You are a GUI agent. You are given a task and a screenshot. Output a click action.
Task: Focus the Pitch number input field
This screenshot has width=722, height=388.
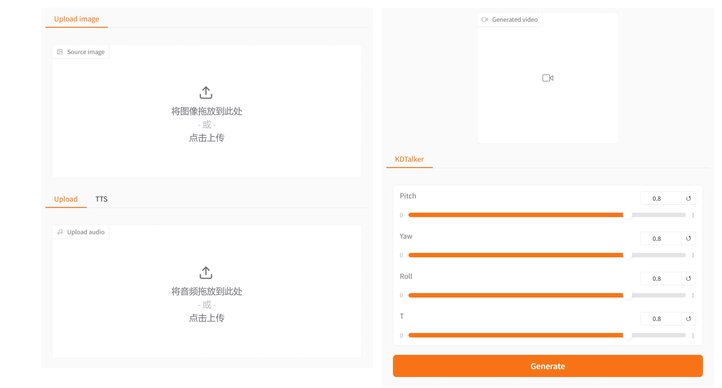(x=661, y=199)
